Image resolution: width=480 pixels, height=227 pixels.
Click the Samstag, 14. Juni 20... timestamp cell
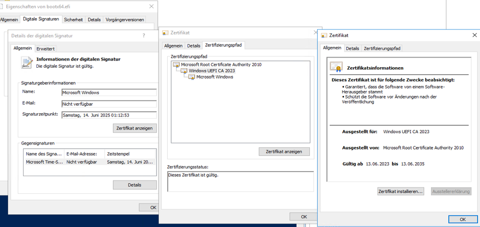(x=130, y=162)
